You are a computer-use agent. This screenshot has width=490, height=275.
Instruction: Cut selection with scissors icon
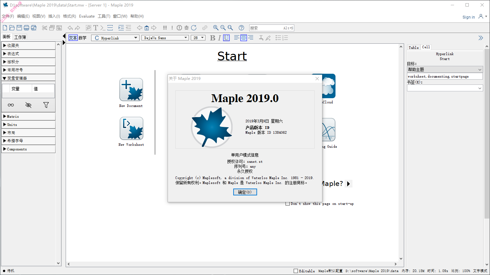tap(45, 28)
